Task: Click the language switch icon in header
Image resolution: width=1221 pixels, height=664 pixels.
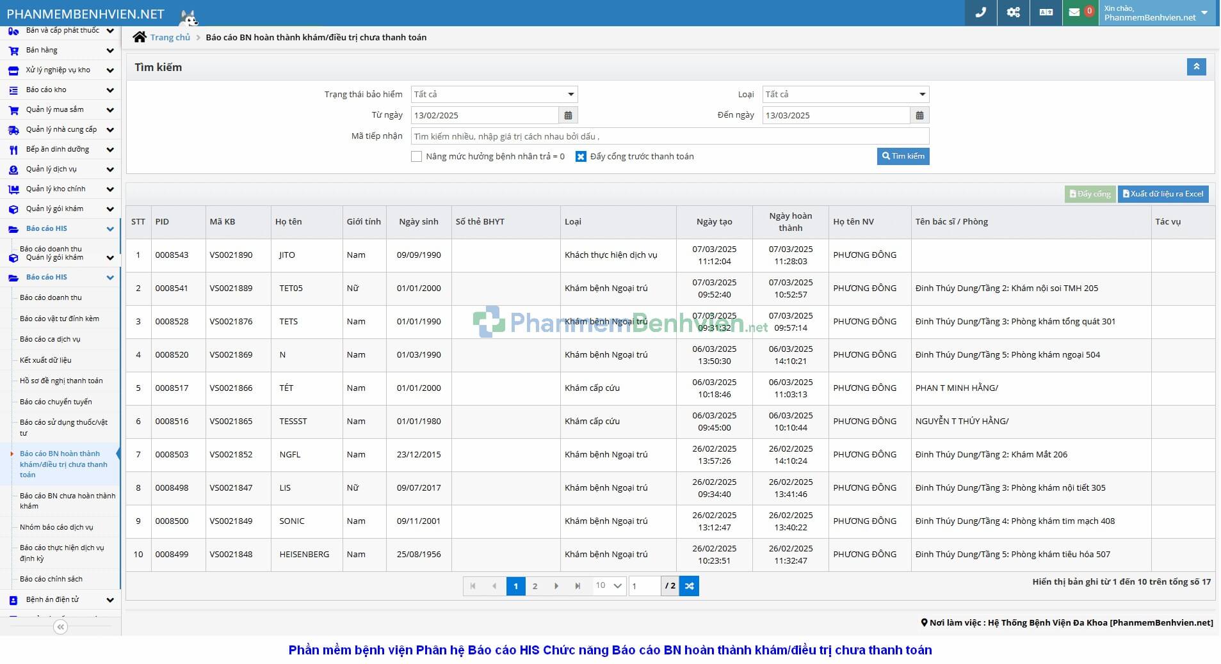Action: (1046, 12)
